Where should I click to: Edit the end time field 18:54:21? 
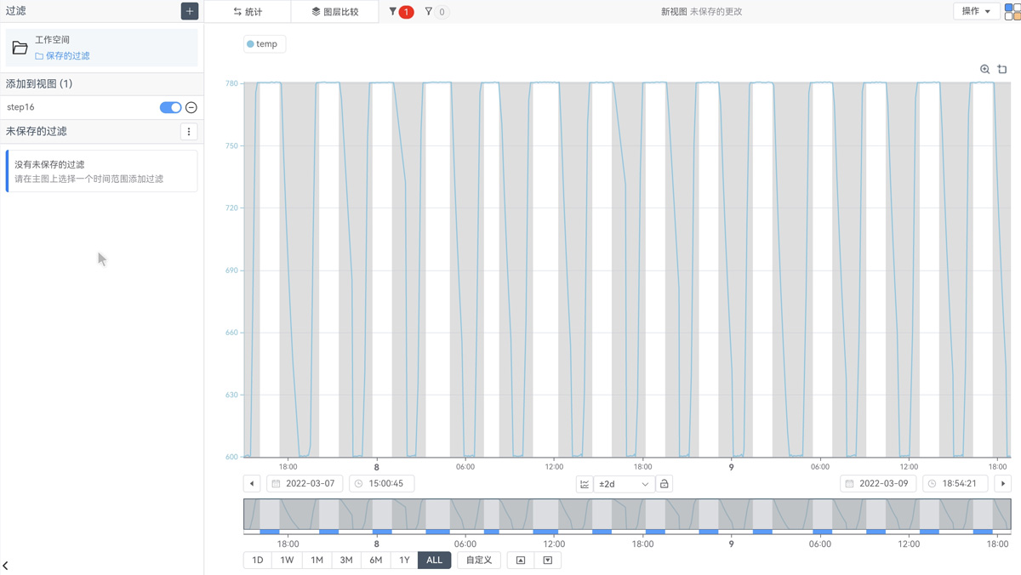point(955,484)
